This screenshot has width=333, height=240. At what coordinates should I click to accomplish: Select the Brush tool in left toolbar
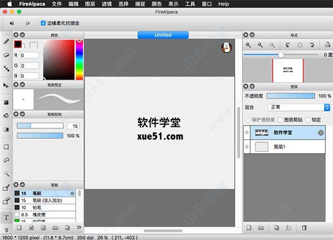coord(6,41)
